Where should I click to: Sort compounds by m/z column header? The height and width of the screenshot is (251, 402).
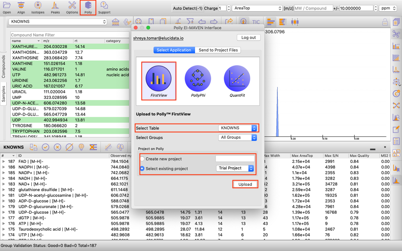coord(57,41)
